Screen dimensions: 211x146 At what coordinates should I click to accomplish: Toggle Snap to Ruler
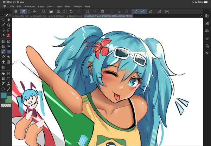135,12
